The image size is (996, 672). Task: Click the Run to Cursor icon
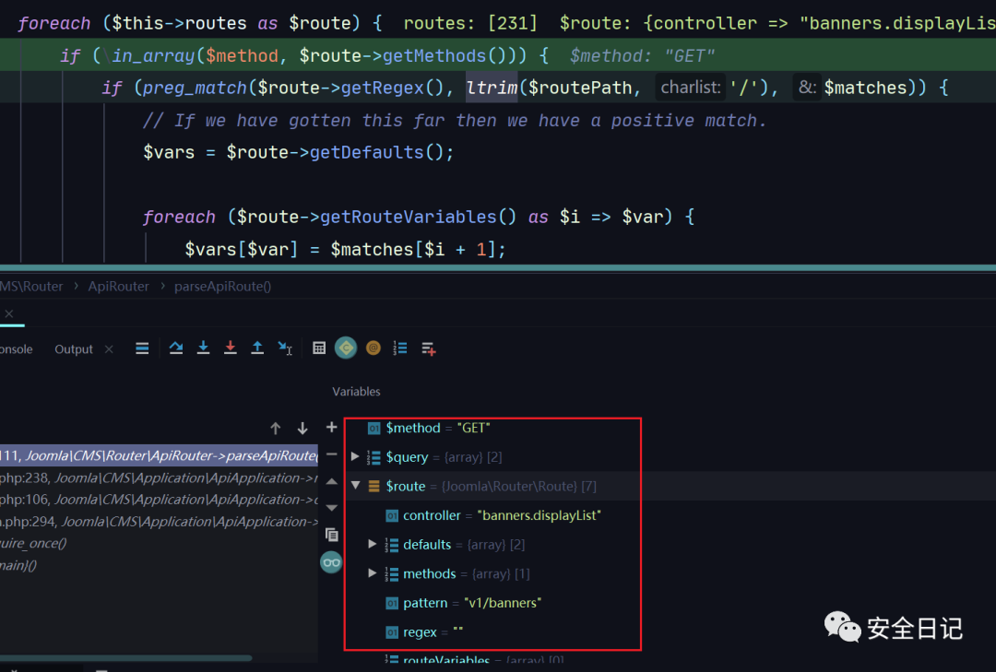tap(285, 348)
